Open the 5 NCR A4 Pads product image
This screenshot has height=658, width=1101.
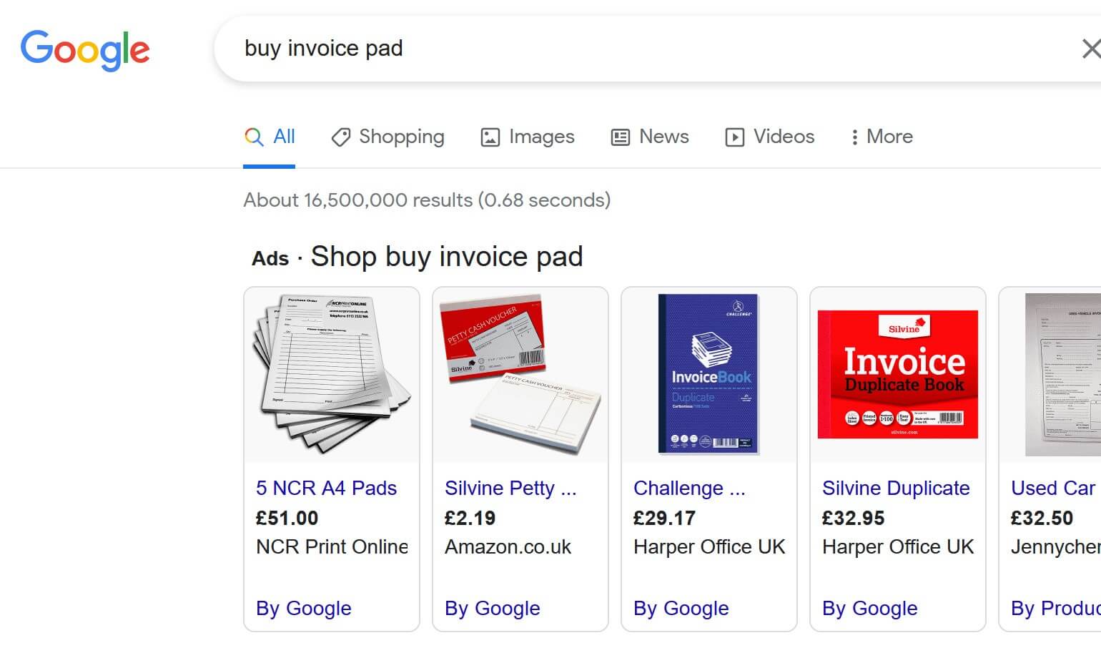pyautogui.click(x=332, y=374)
